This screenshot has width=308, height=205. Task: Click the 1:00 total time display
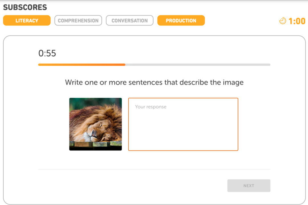pyautogui.click(x=297, y=21)
